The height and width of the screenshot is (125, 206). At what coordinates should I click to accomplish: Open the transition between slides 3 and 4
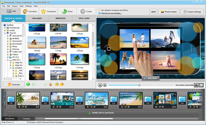coord(80,100)
